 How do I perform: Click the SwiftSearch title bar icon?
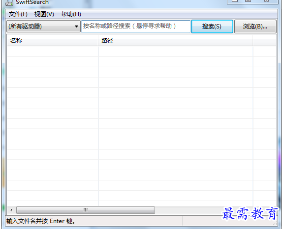[x=9, y=2]
